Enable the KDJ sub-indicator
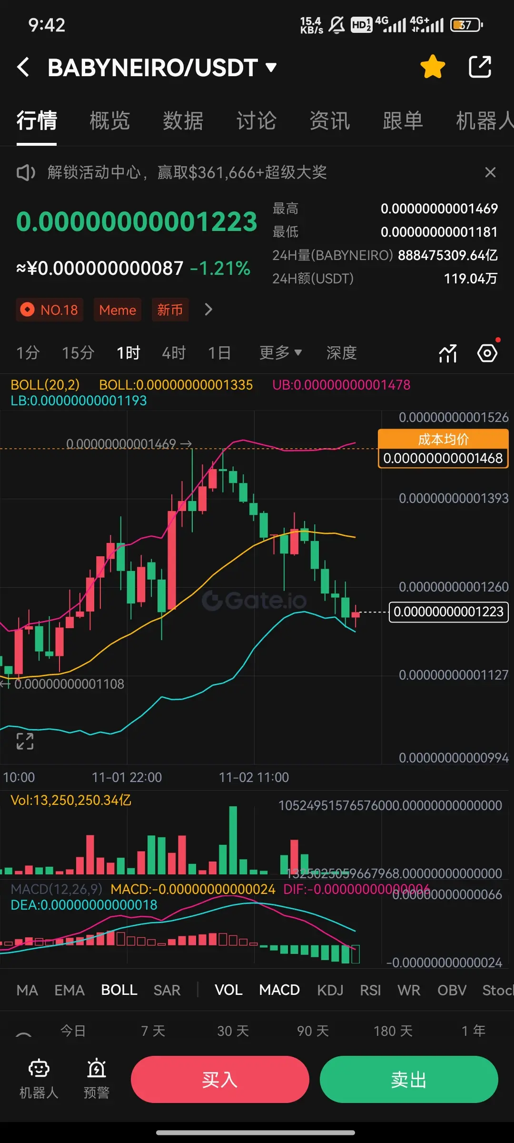Screen dimensions: 514x1143 pos(330,990)
